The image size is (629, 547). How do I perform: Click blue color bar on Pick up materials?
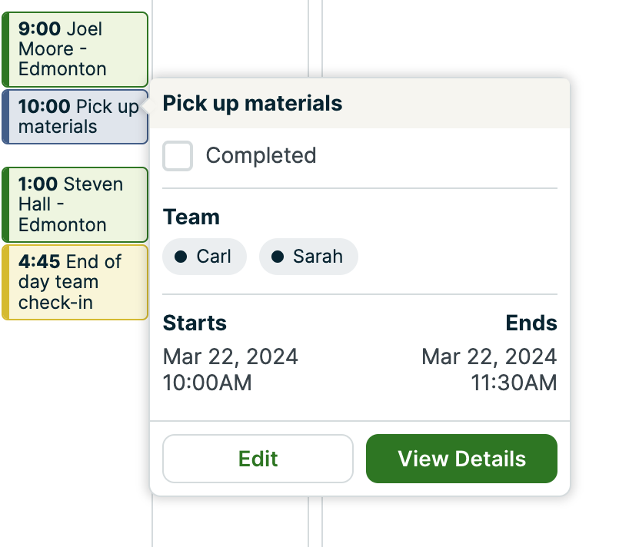click(5, 117)
